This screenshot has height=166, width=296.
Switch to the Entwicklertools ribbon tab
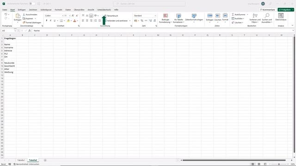click(104, 10)
